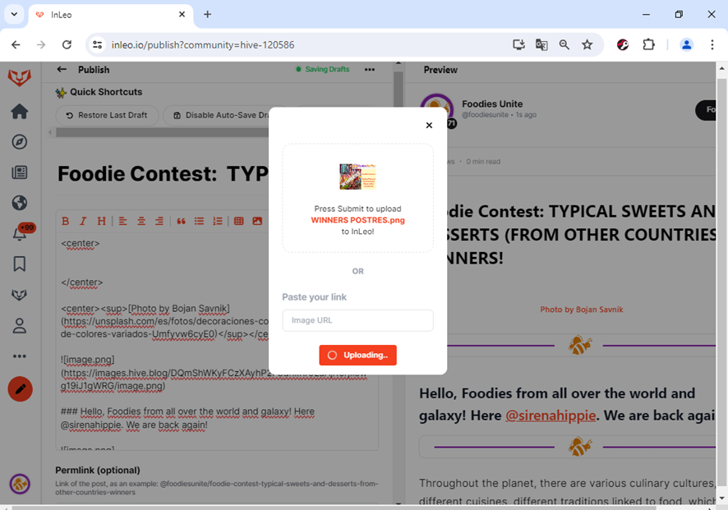
Task: Insert a table in the editor
Action: [x=239, y=222]
